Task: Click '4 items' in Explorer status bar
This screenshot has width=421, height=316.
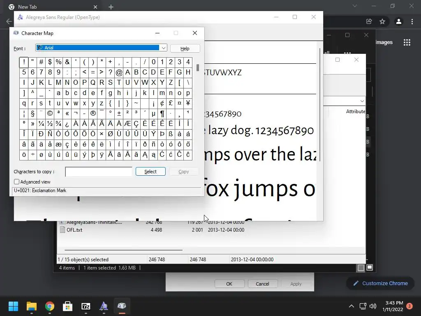Action: pos(67,267)
